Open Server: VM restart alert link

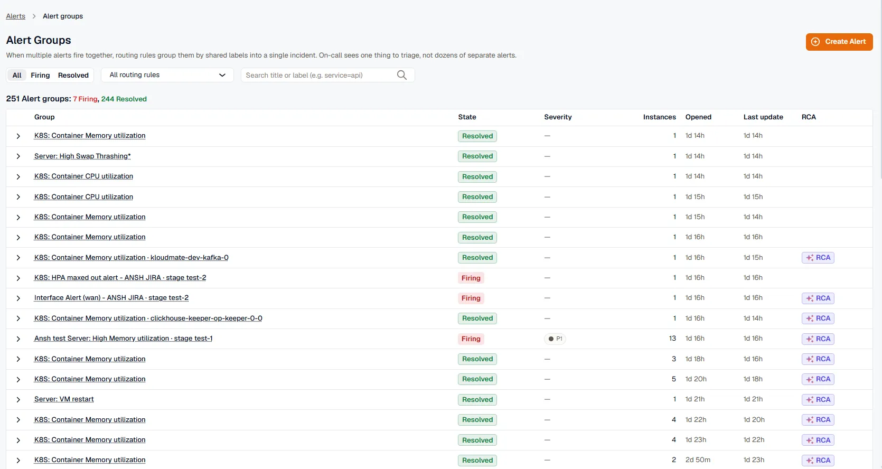tap(64, 399)
